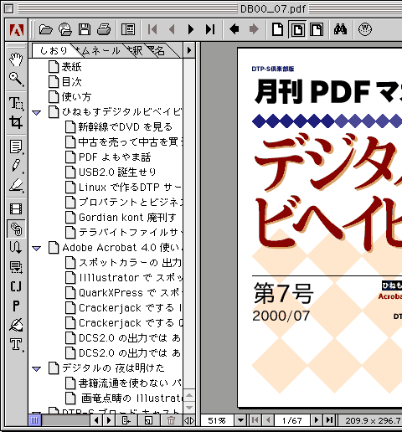402x432 pixels.
Task: Select the Notes annotation tool
Action: tap(16, 147)
